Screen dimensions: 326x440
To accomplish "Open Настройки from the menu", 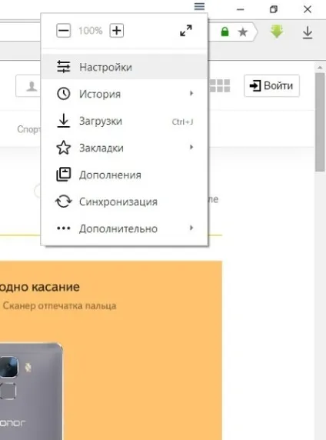I will tap(125, 67).
